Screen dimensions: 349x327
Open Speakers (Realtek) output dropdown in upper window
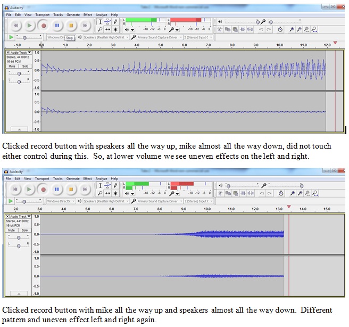(x=106, y=37)
